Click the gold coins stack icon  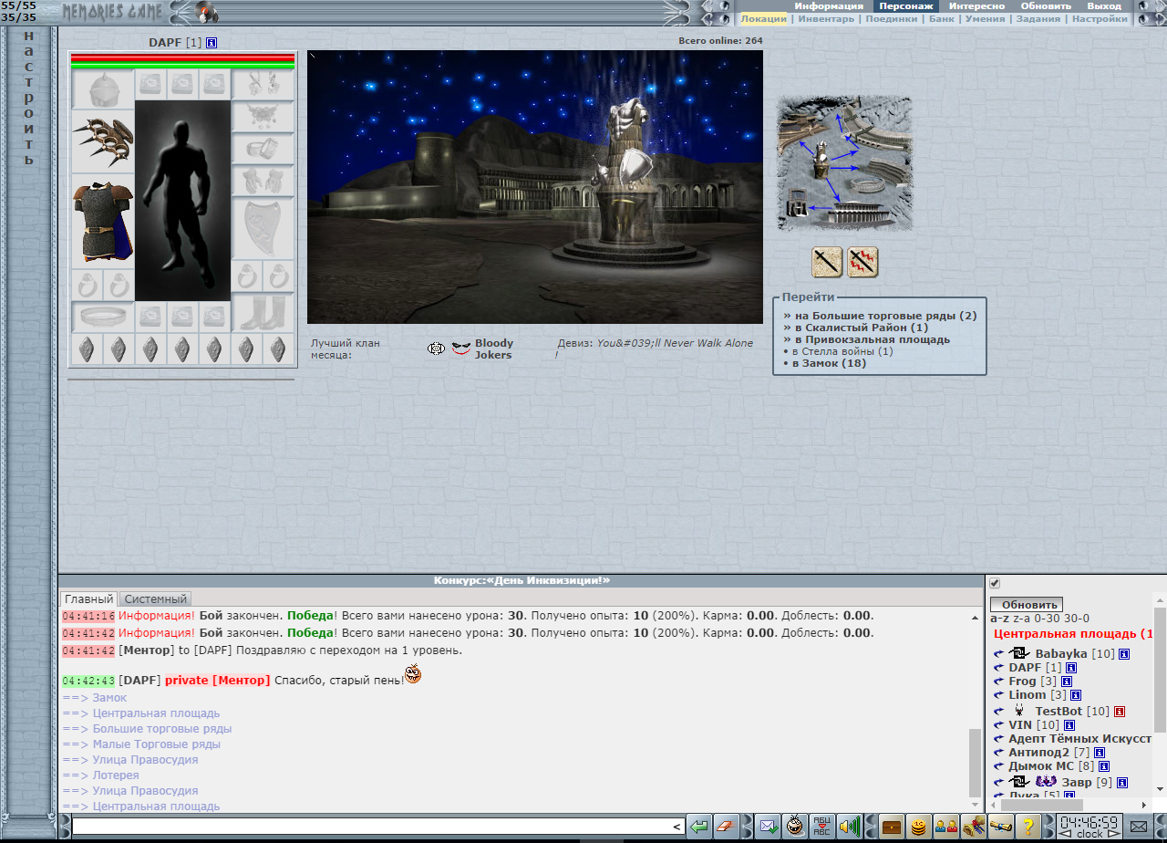tap(919, 827)
